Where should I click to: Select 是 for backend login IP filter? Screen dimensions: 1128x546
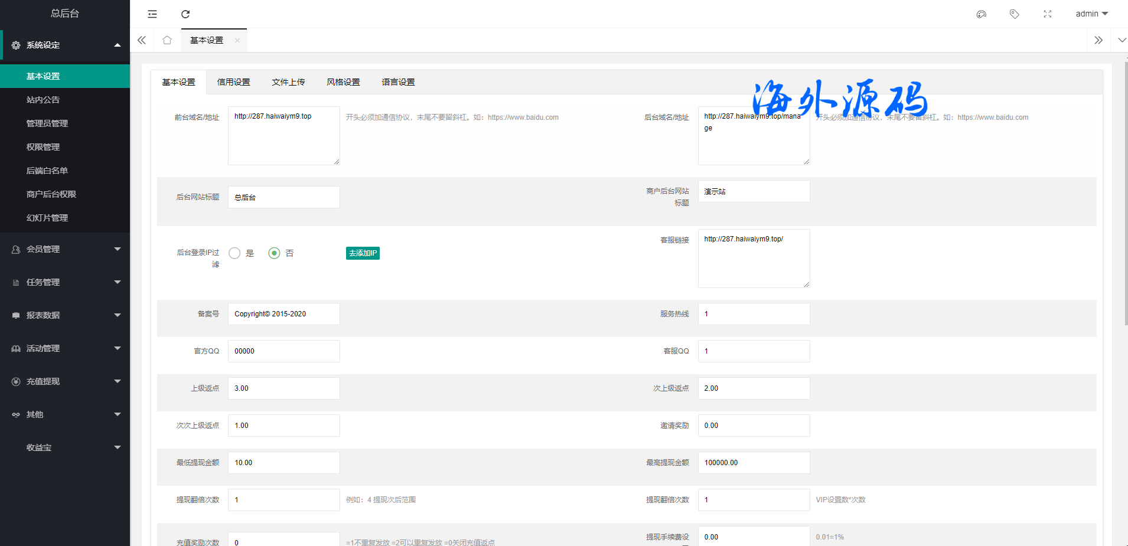(234, 253)
